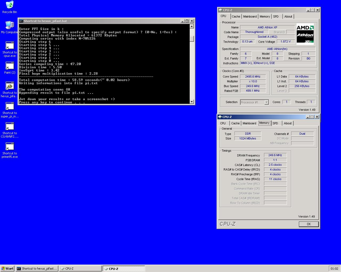Click the Package Socket A (462) field
Viewport: 341px width, 272px height.
pos(267,37)
